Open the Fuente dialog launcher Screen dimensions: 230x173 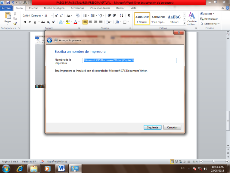coord(79,28)
